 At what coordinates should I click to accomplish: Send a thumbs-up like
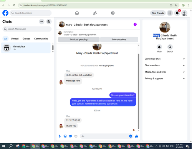point(137,136)
